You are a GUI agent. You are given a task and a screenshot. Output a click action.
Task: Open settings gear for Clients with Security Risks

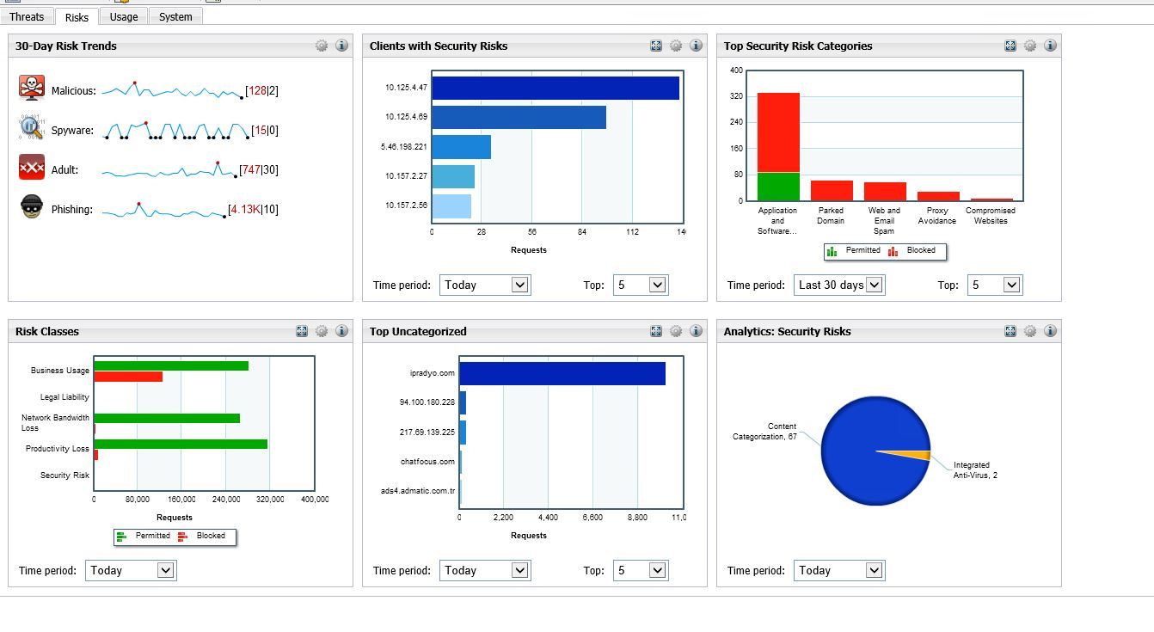(x=676, y=46)
